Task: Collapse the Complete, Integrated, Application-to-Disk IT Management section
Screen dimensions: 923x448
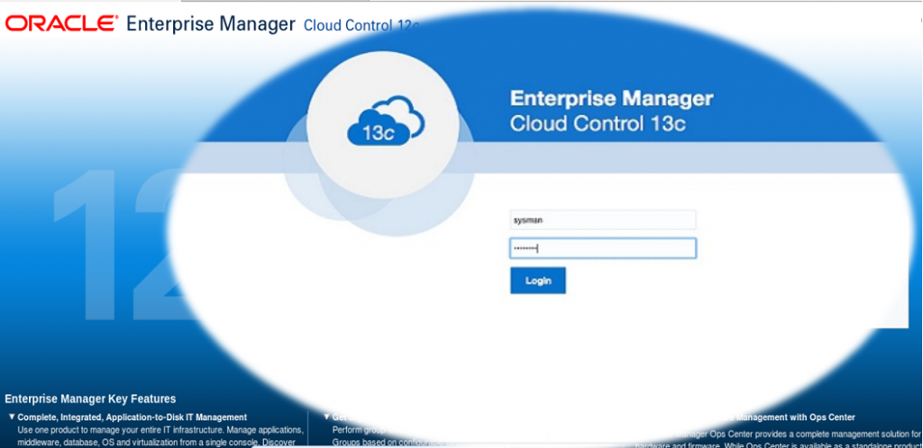Action: pyautogui.click(x=12, y=417)
